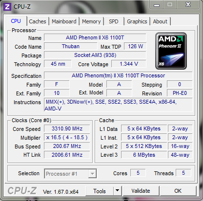This screenshot has height=201, width=203.
Task: Click the Technology value 45 nm
Action: (58, 64)
